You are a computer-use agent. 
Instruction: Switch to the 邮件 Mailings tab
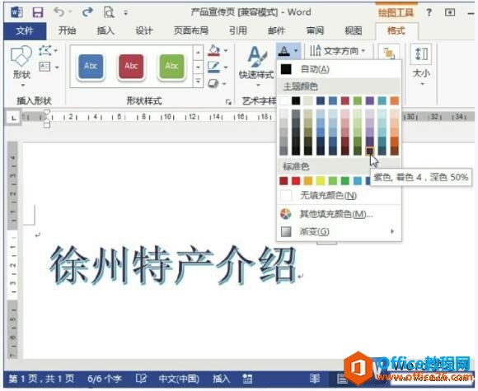coord(276,30)
